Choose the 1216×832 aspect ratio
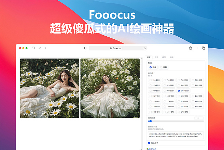The width and height of the screenshot is (224, 150). (x=169, y=101)
